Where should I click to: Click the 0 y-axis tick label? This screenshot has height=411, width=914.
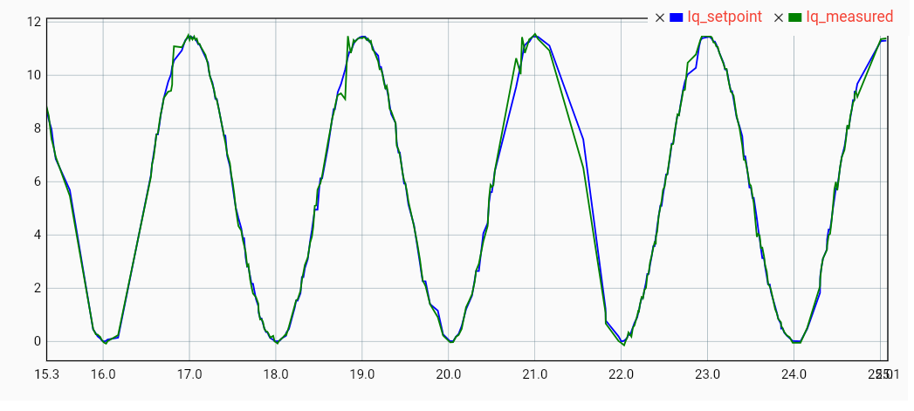click(x=38, y=341)
